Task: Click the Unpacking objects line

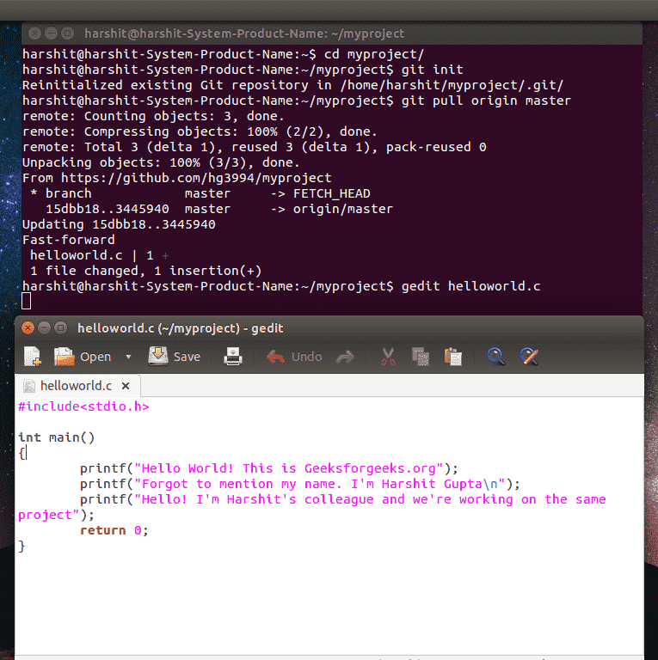Action: pyautogui.click(x=161, y=162)
